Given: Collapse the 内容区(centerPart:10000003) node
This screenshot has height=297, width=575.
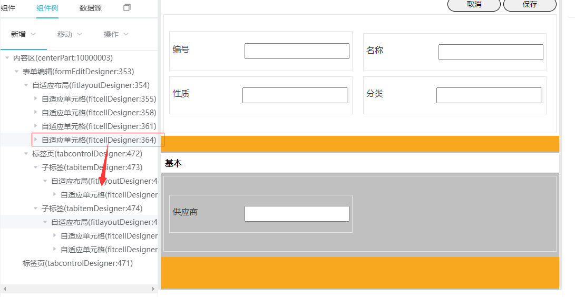Looking at the screenshot, I should [x=7, y=58].
